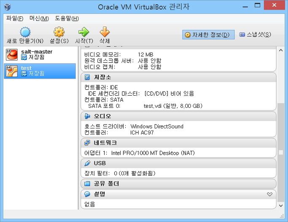Click the Audio (오디오) speaker icon
This screenshot has width=288, height=222.
(87, 116)
